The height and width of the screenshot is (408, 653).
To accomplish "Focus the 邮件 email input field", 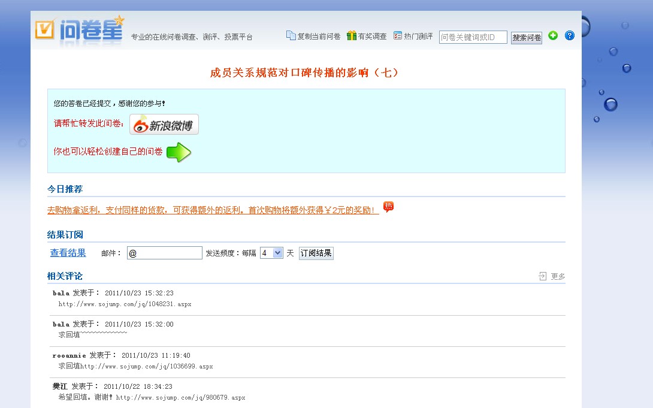I will pos(165,253).
